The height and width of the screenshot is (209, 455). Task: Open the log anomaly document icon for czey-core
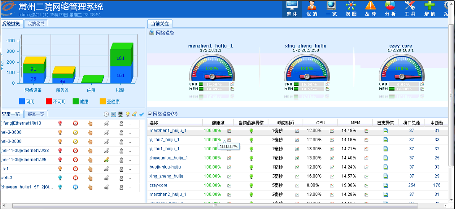[386, 185]
